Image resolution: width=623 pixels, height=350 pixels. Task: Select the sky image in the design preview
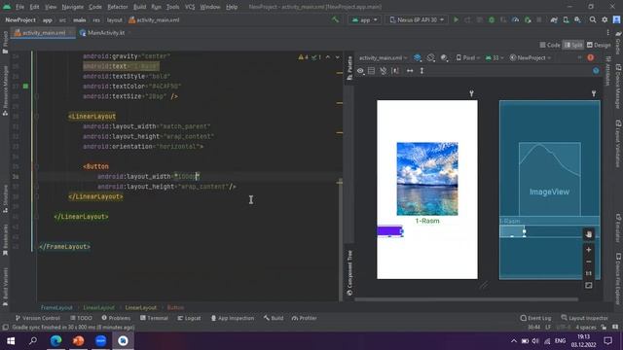427,179
